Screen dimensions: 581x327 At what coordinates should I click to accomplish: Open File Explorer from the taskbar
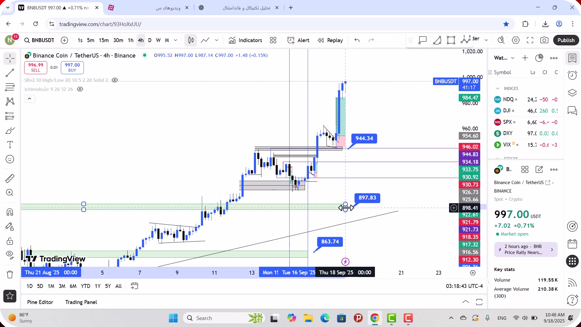pos(308,318)
